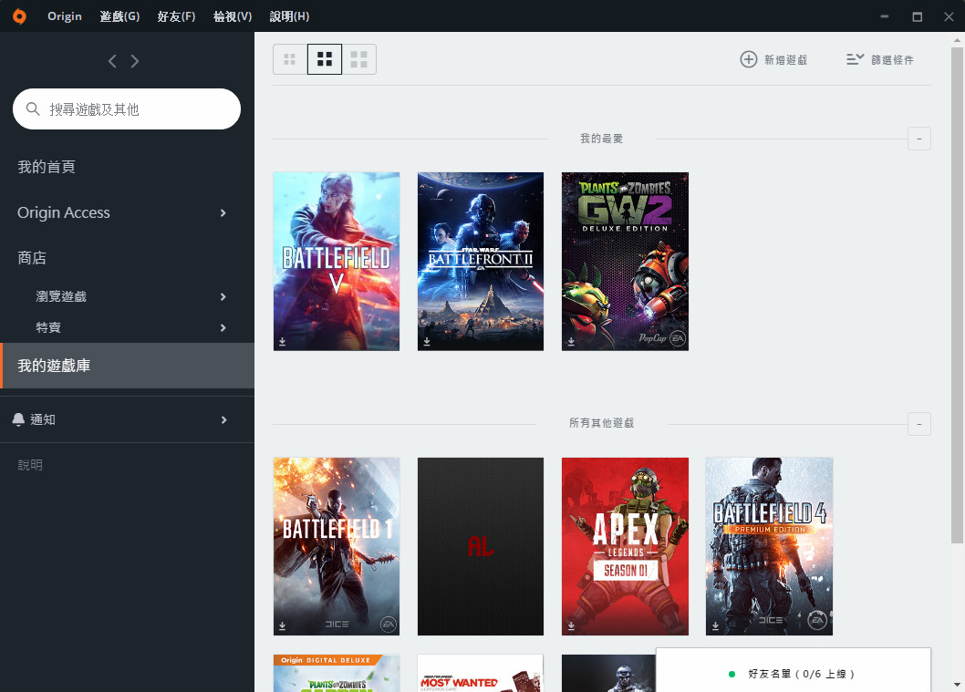Expand 特賣 submenu arrow

(x=223, y=328)
